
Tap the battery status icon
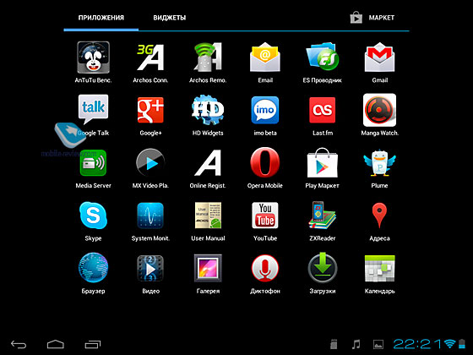[x=462, y=344]
